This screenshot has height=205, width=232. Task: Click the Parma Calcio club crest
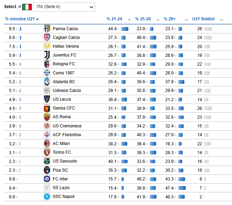(47, 28)
